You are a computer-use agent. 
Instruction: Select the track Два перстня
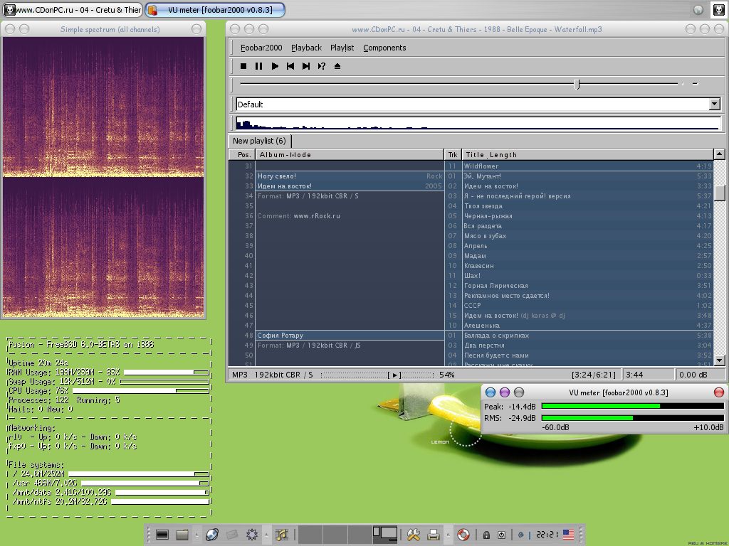point(587,346)
